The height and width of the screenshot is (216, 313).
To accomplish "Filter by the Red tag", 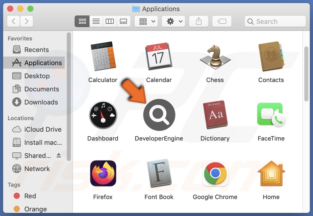I will coord(34,196).
